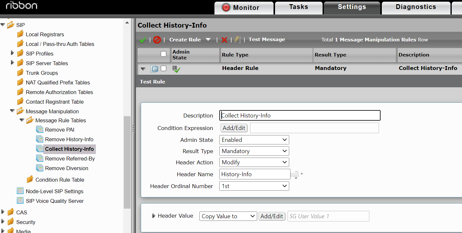Switch to the Diagnostics tab

click(x=416, y=7)
